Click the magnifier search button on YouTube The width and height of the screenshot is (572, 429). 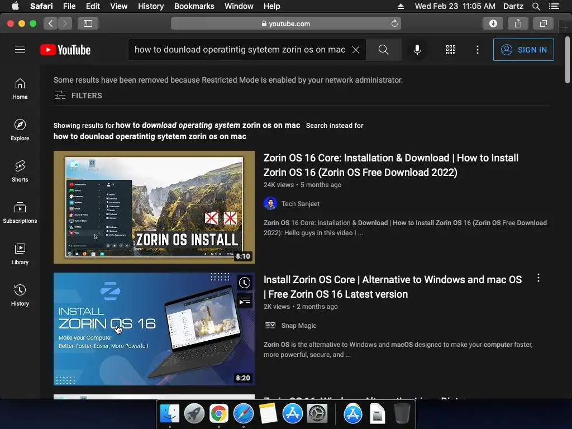tap(383, 50)
